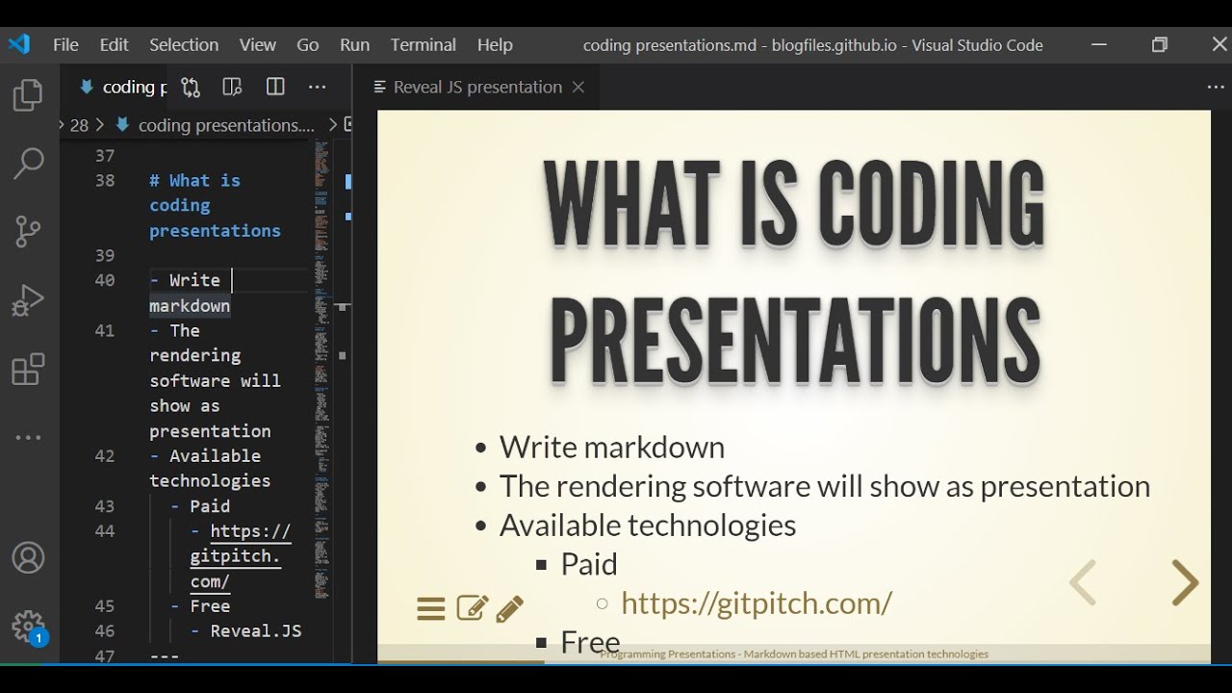The height and width of the screenshot is (693, 1232).
Task: Restore down the VS Code window
Action: point(1160,44)
